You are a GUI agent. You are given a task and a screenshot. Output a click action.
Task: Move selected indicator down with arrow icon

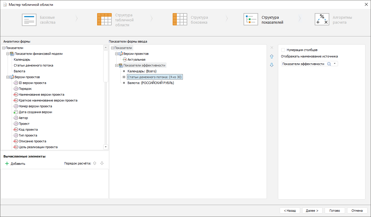tap(272, 65)
